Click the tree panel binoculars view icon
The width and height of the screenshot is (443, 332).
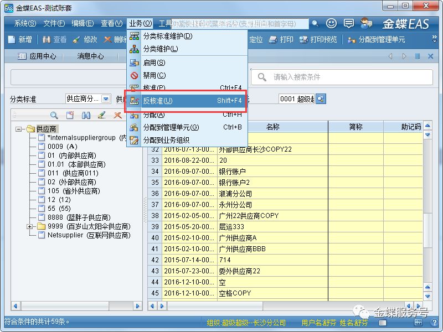click(86, 115)
